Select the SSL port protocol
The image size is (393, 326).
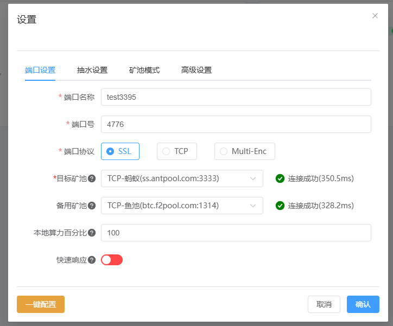pyautogui.click(x=120, y=151)
